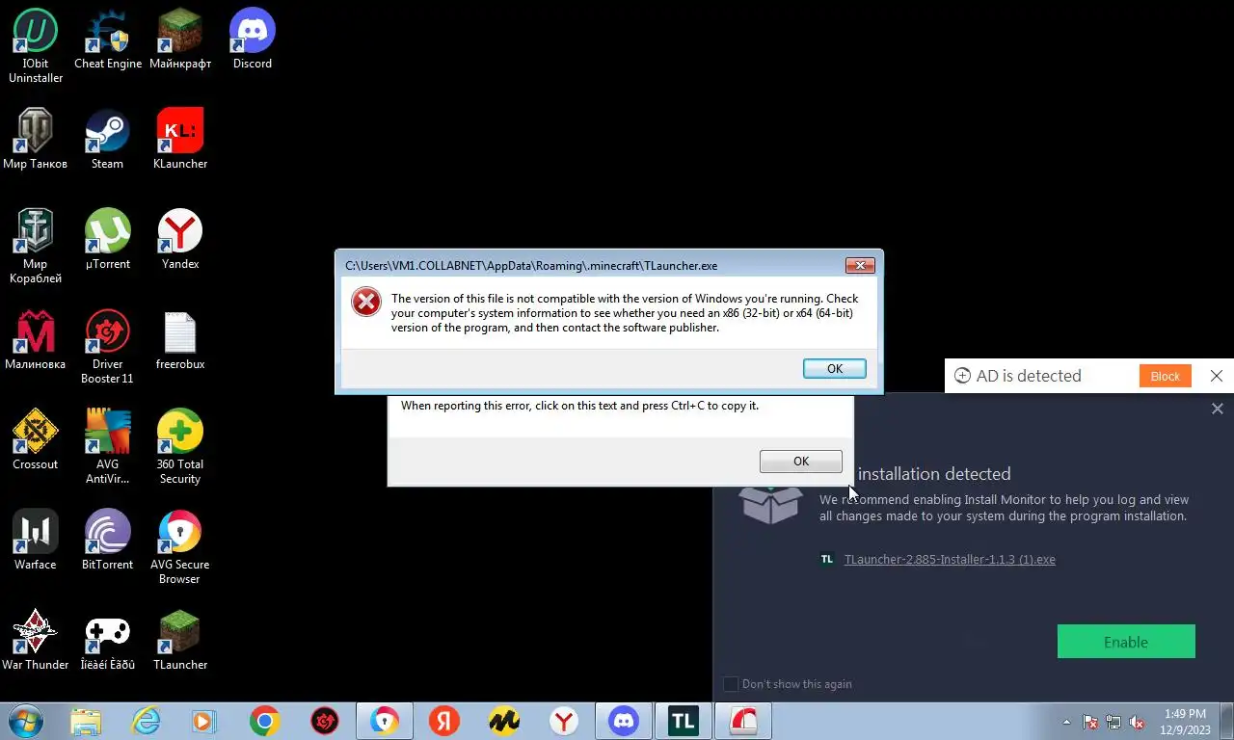Select the Мир Кораблей desktop icon

pos(36,246)
